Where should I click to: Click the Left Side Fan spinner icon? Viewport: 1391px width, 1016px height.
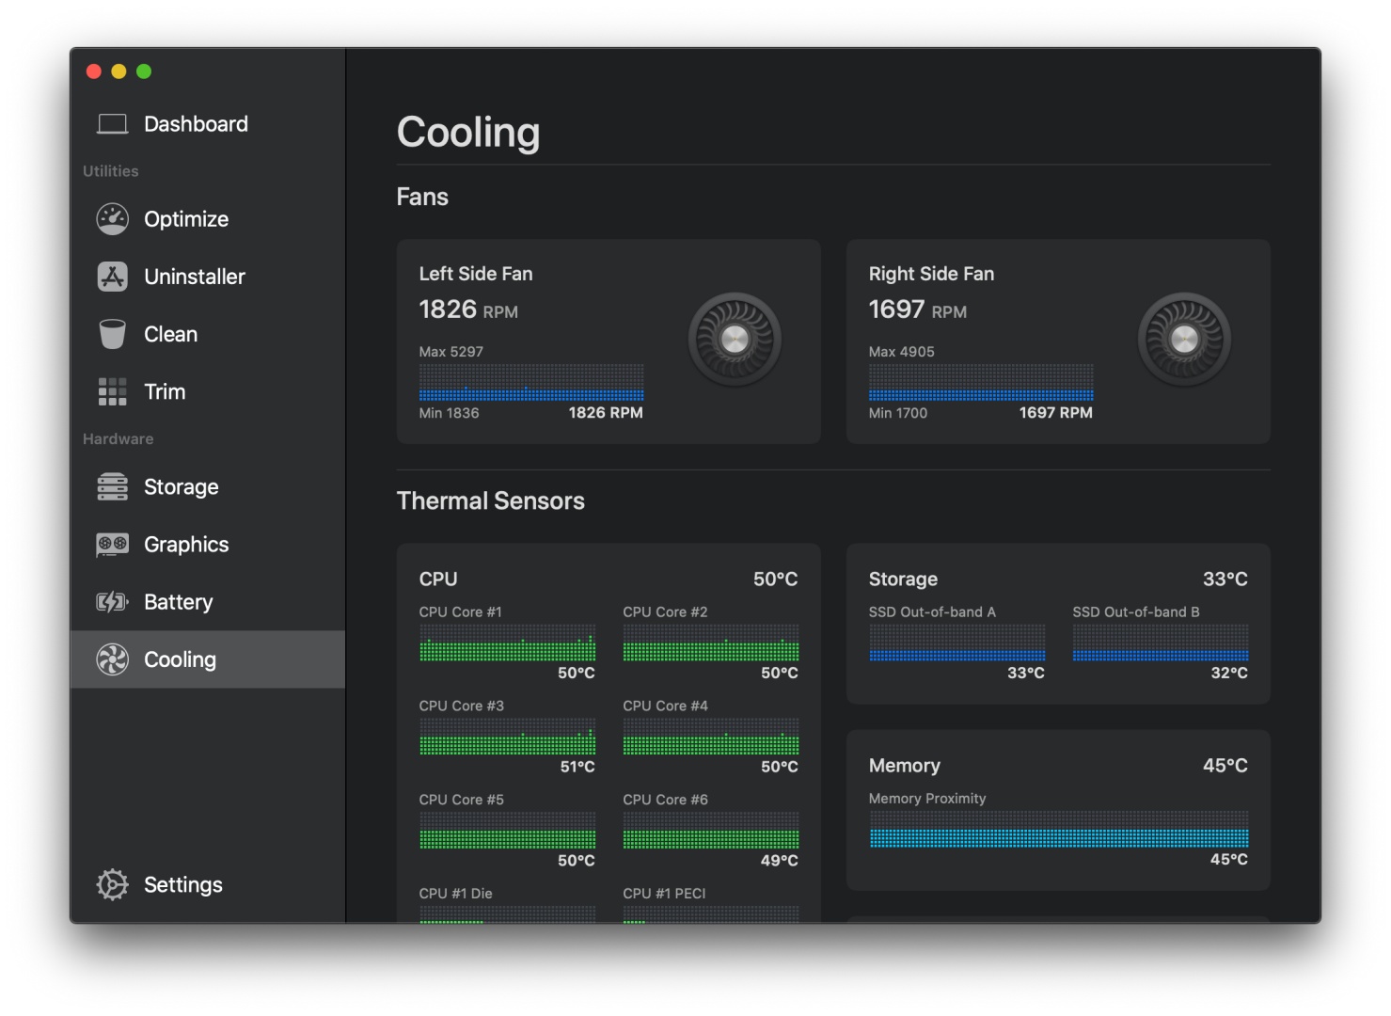point(735,340)
